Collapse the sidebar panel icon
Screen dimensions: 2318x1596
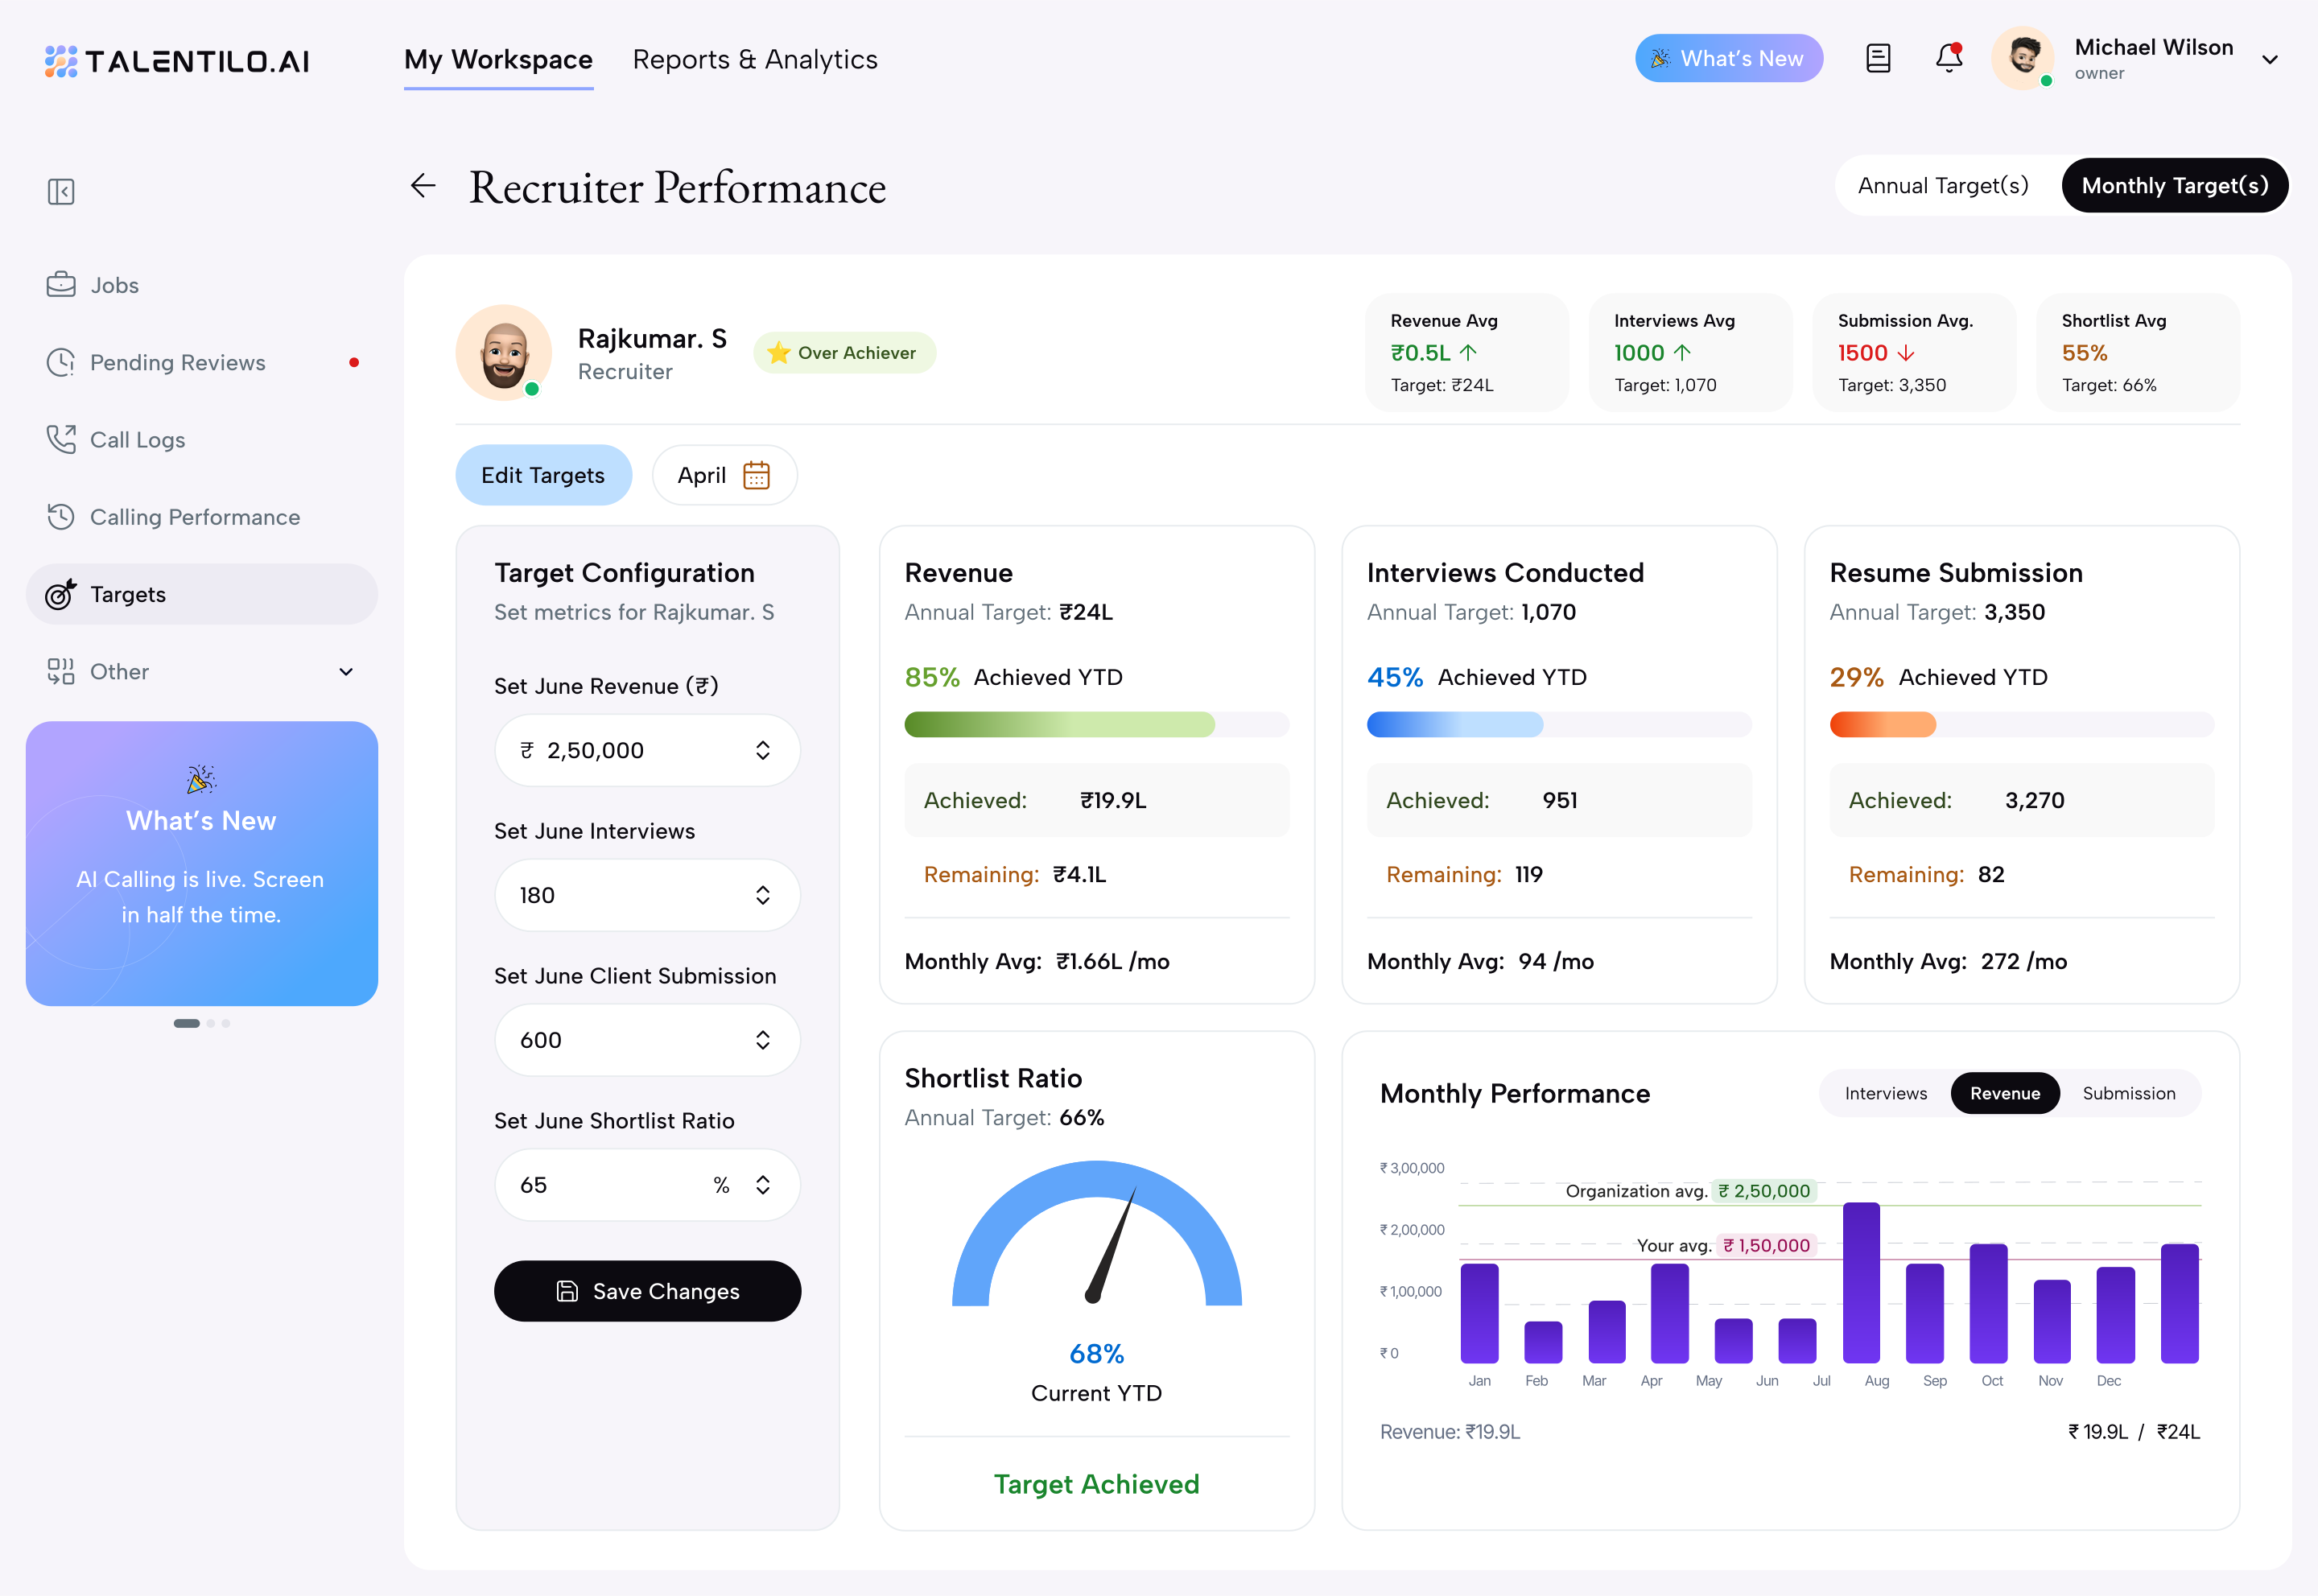pyautogui.click(x=61, y=191)
